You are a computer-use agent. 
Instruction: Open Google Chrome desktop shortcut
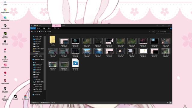[x=5, y=11]
